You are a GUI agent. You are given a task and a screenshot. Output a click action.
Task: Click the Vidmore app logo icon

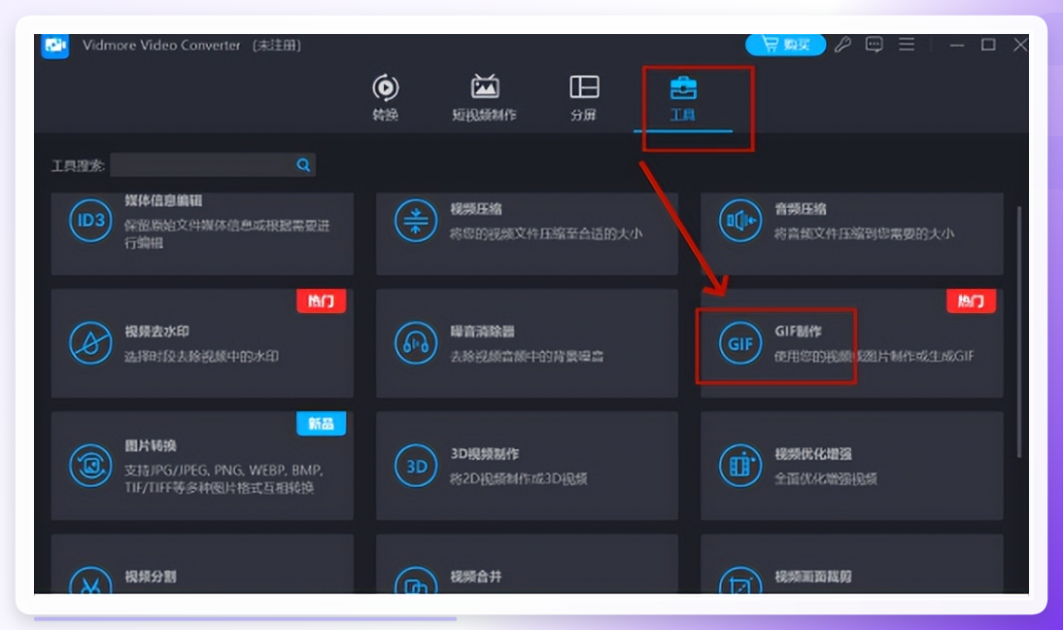click(x=55, y=46)
